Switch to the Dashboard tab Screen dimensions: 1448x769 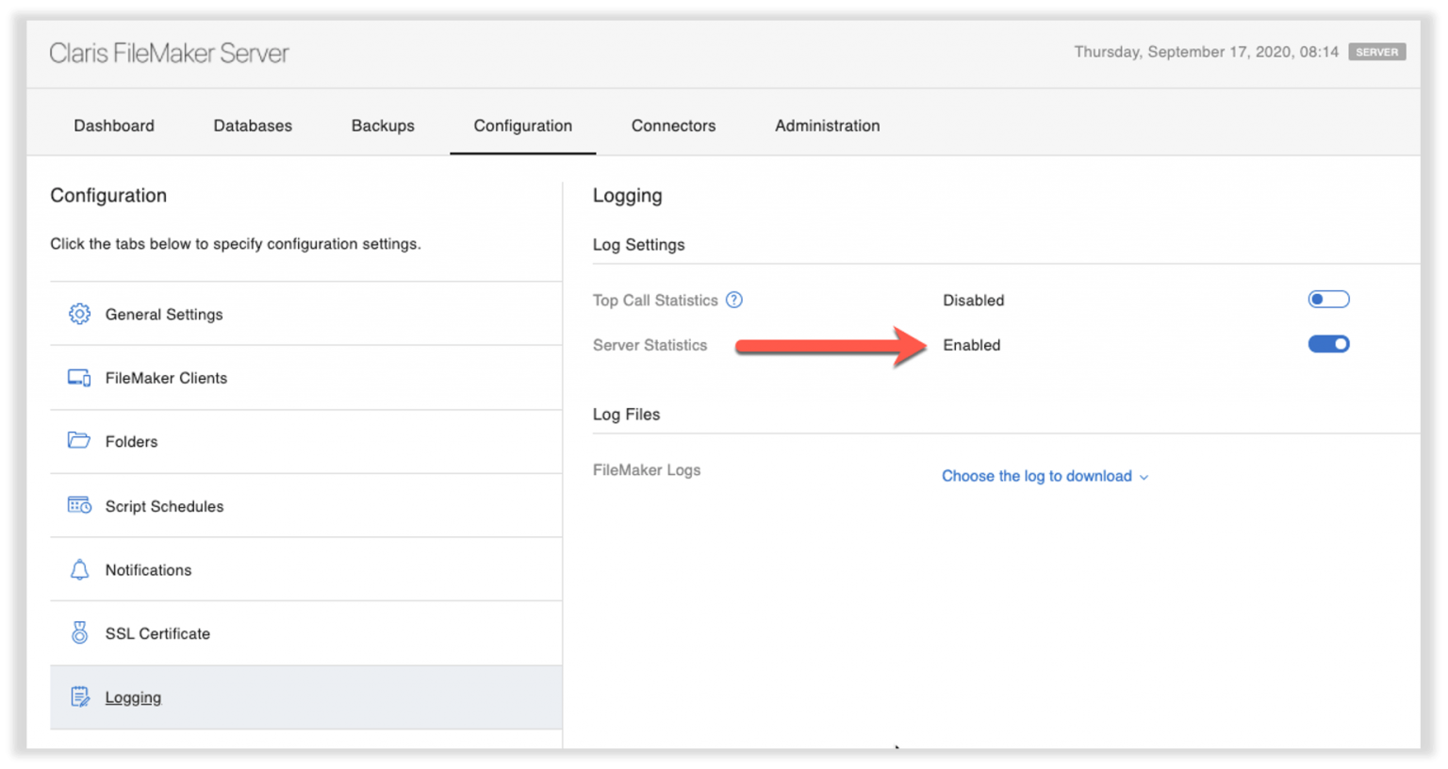[x=114, y=125]
